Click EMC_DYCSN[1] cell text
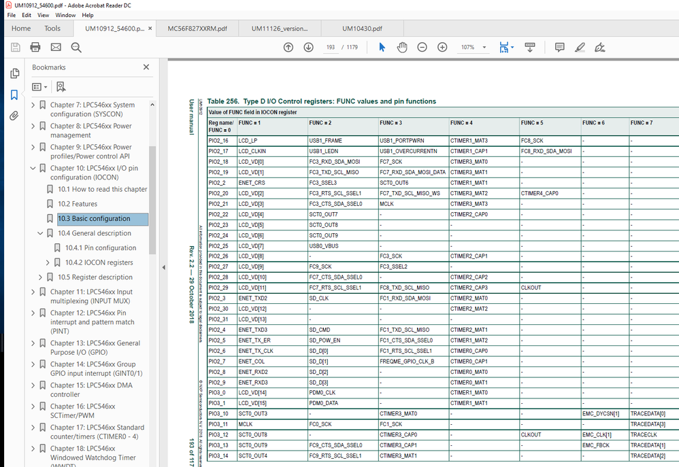This screenshot has height=467, width=679. (x=601, y=414)
